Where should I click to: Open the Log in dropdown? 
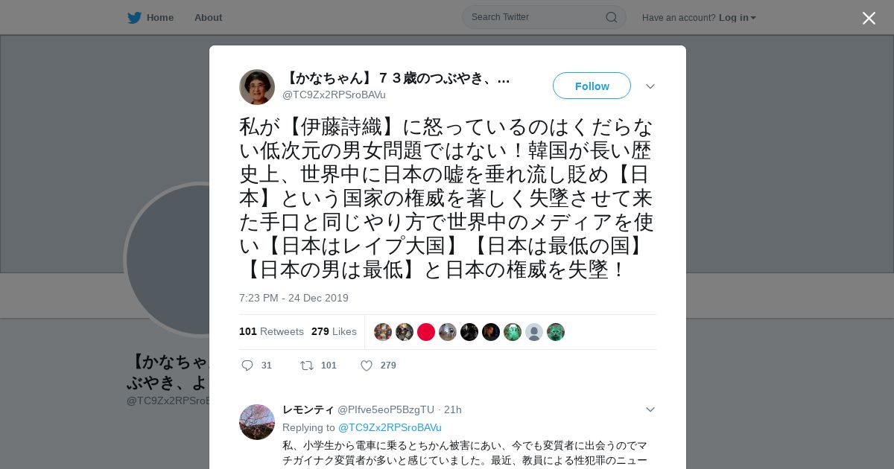pyautogui.click(x=738, y=17)
